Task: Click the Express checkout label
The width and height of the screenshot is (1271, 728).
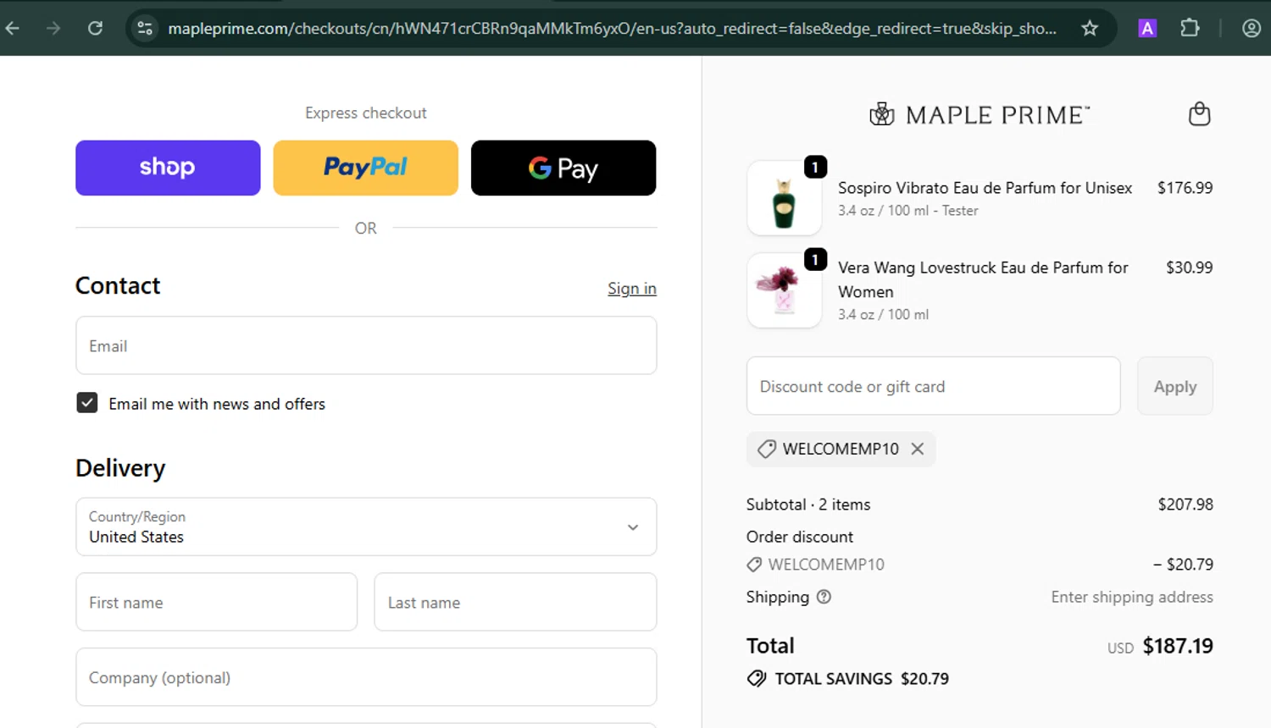Action: tap(366, 113)
